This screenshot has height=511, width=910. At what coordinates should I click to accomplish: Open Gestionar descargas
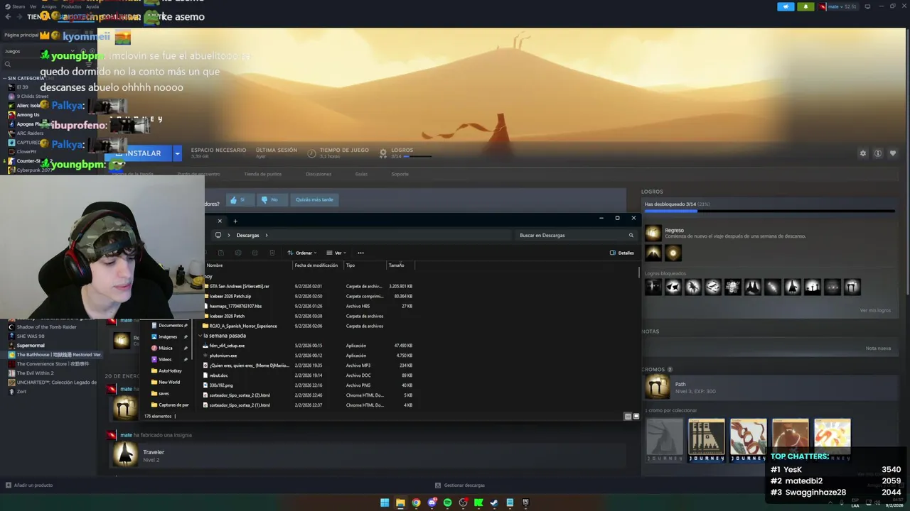coord(459,485)
